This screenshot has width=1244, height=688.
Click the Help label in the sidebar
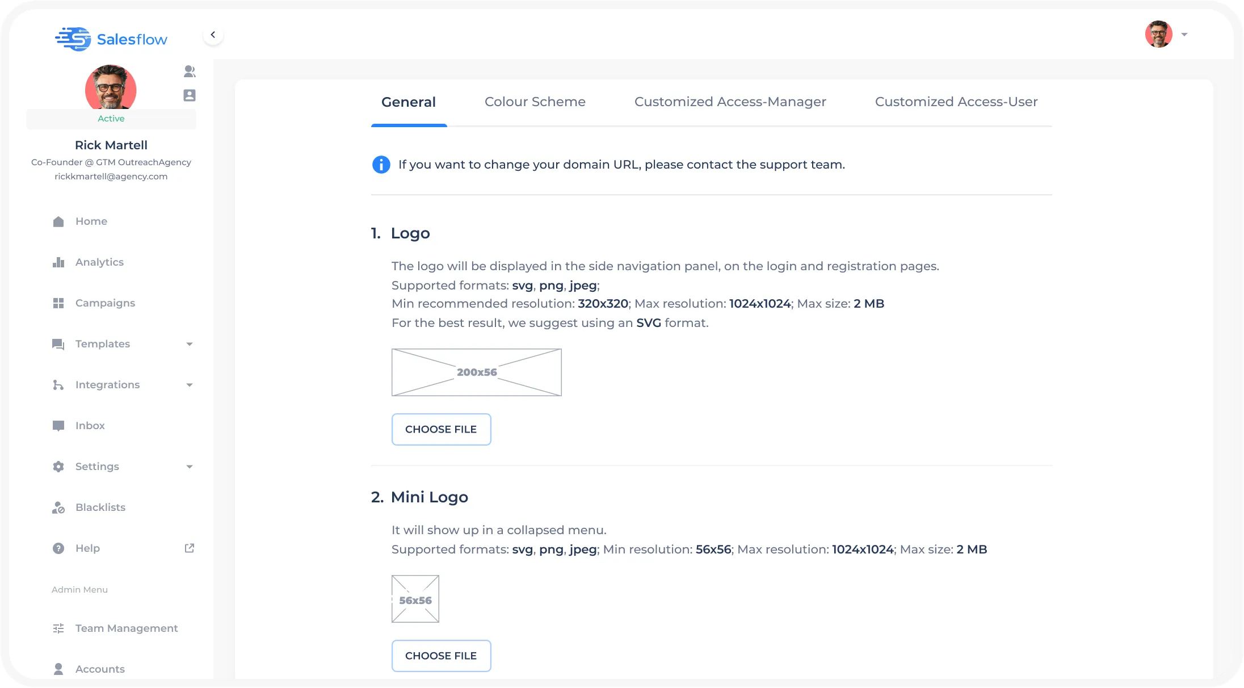pos(87,548)
